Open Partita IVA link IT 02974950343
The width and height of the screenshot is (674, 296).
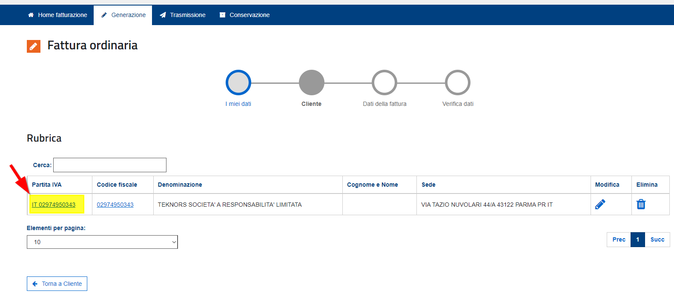point(54,205)
